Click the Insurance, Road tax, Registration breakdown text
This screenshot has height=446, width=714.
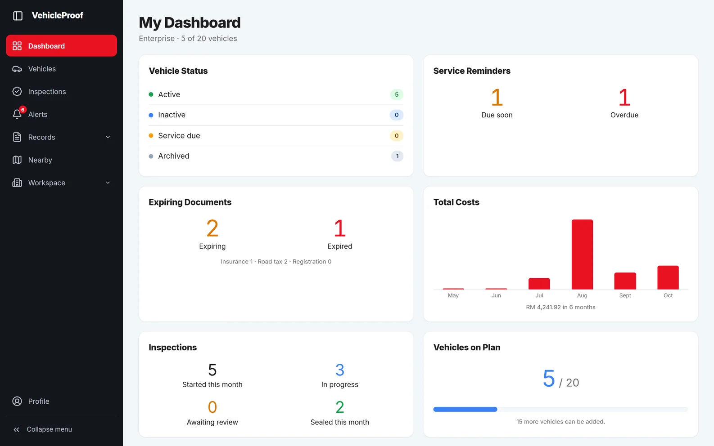[276, 262]
